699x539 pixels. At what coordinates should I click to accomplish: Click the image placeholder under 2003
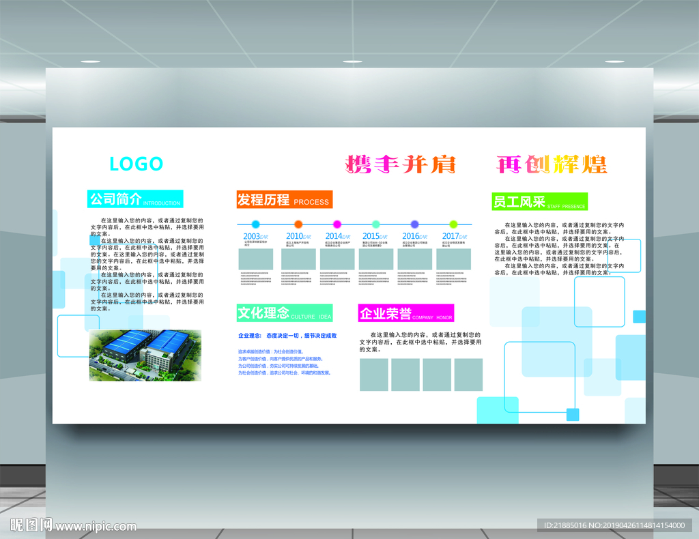256,259
